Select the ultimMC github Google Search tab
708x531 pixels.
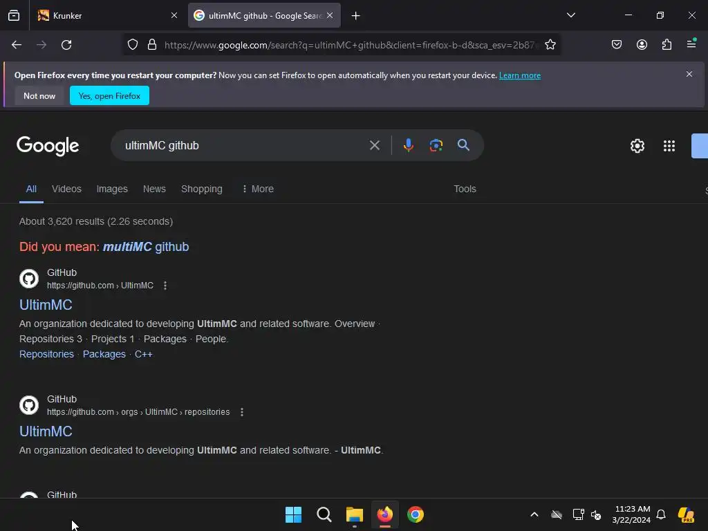[x=264, y=15]
